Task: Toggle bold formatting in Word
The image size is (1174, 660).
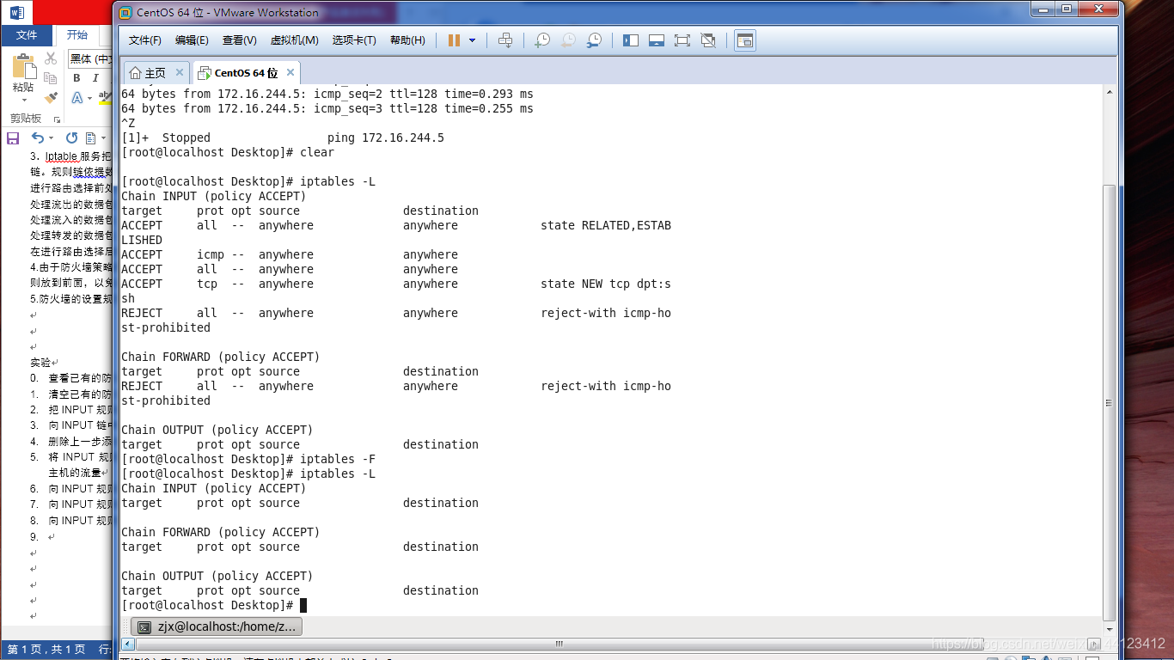Action: point(76,78)
